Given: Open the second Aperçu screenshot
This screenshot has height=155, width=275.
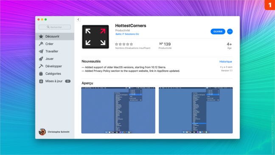Looking at the screenshot, I should pos(196,110).
